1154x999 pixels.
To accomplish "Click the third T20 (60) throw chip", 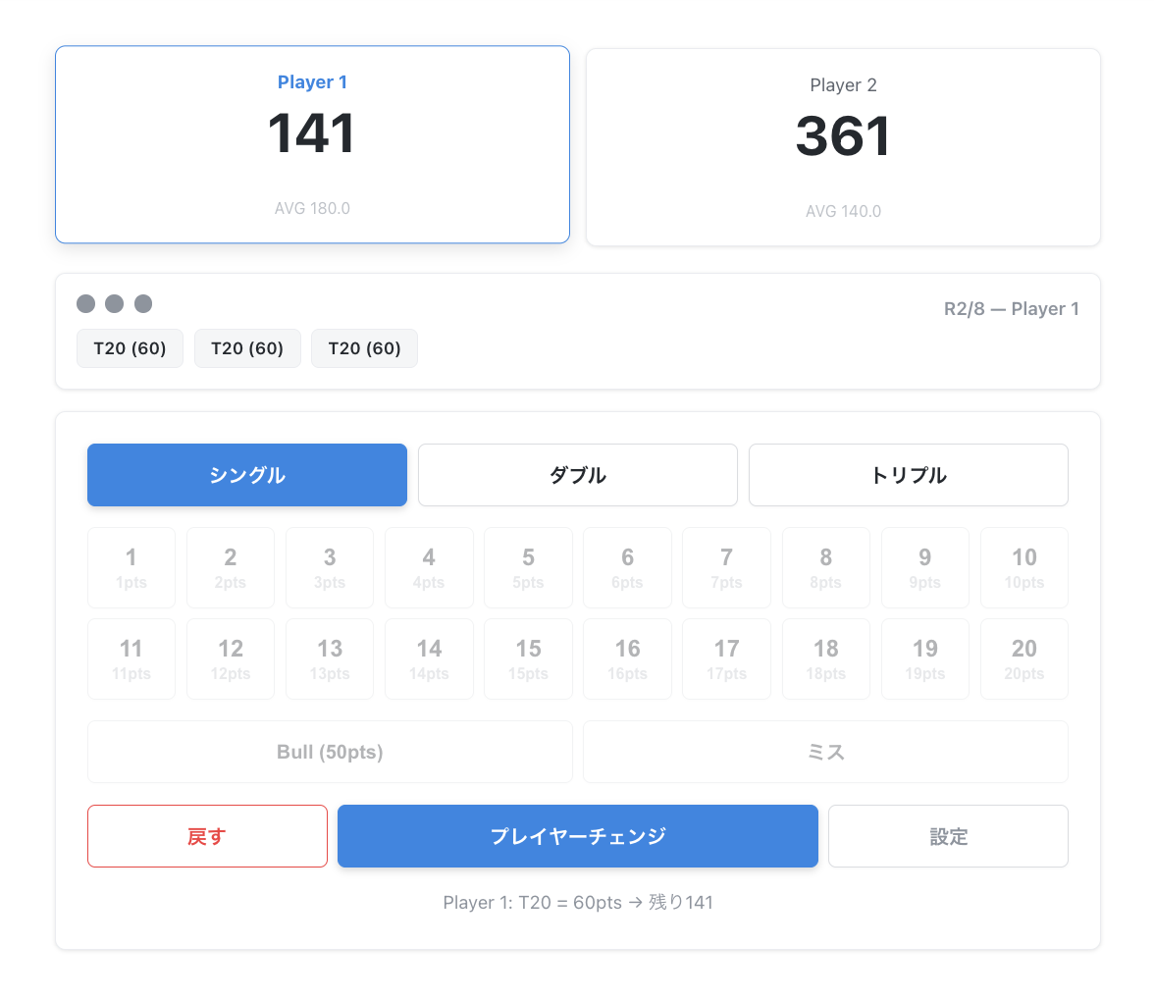I will [x=364, y=348].
